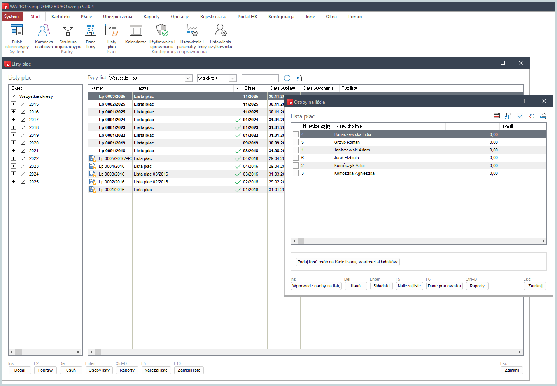Open the Typy list dropdown

[x=188, y=78]
